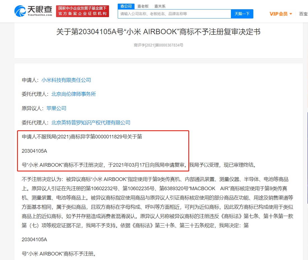The width and height of the screenshot is (308, 260).
Task: Open the 北京英特普罗知识产权代理有限公司 link
Action: 91,123
